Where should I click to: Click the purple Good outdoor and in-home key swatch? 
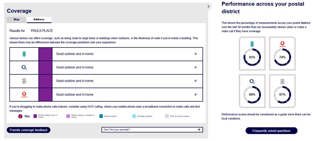point(35,116)
